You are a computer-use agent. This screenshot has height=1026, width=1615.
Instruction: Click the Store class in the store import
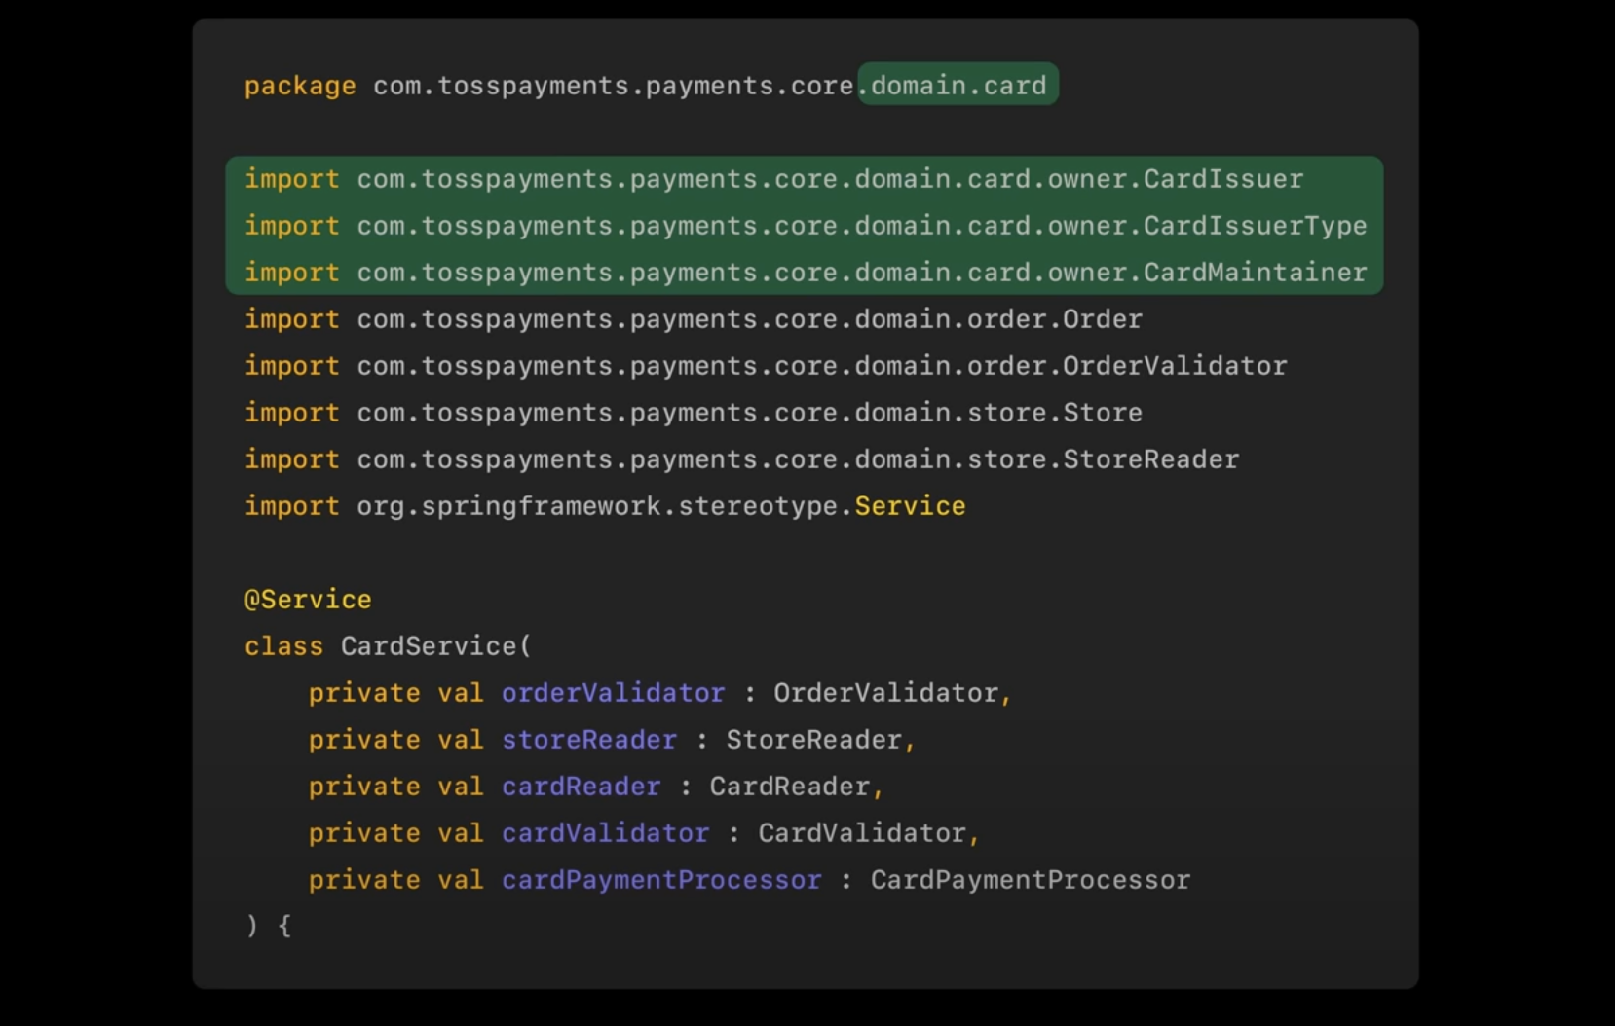pos(1102,413)
